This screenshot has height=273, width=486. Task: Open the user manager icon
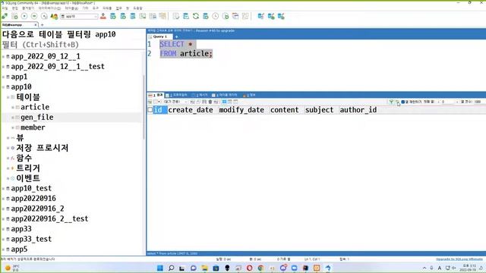click(x=103, y=16)
